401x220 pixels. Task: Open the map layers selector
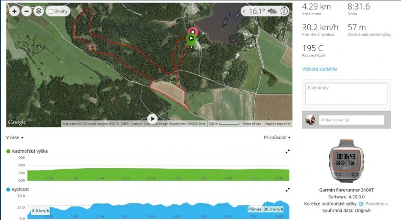pos(39,11)
